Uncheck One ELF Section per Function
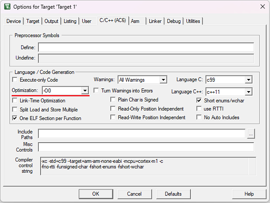This screenshot has width=270, height=203. click(16, 118)
